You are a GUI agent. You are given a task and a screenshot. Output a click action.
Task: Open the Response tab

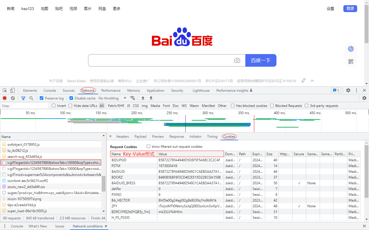[x=177, y=137]
